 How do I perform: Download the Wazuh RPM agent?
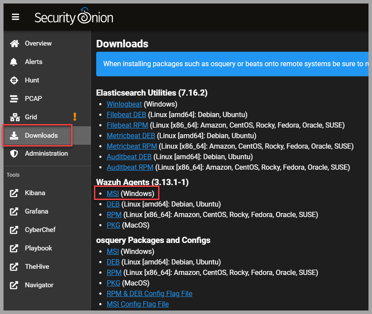tap(114, 215)
